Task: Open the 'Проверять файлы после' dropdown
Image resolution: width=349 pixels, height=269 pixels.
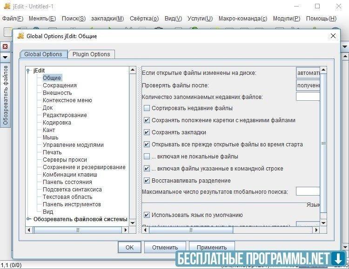Action: [x=308, y=85]
